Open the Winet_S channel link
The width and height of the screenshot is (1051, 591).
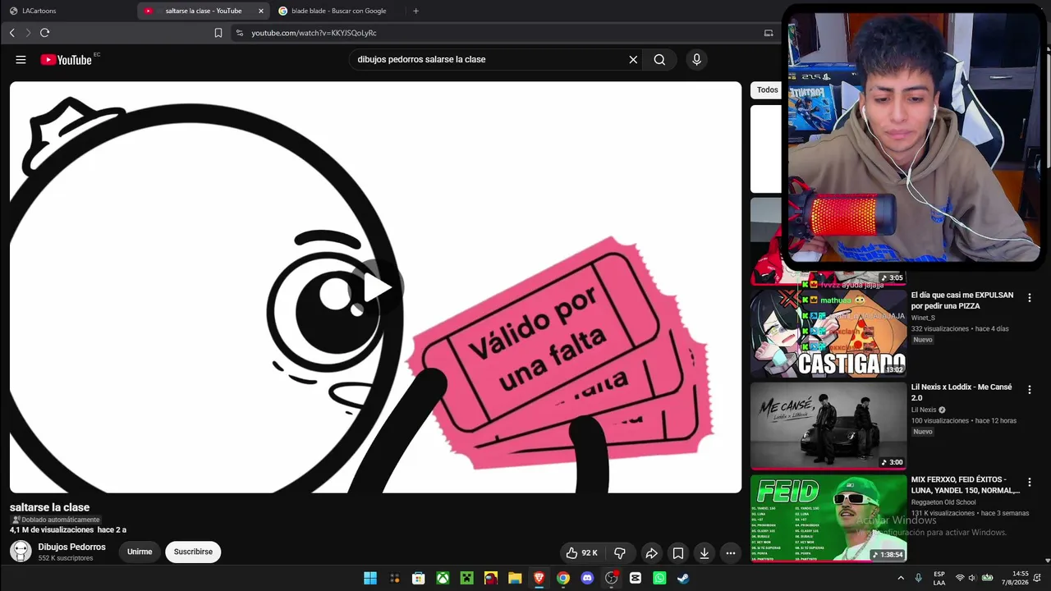923,318
